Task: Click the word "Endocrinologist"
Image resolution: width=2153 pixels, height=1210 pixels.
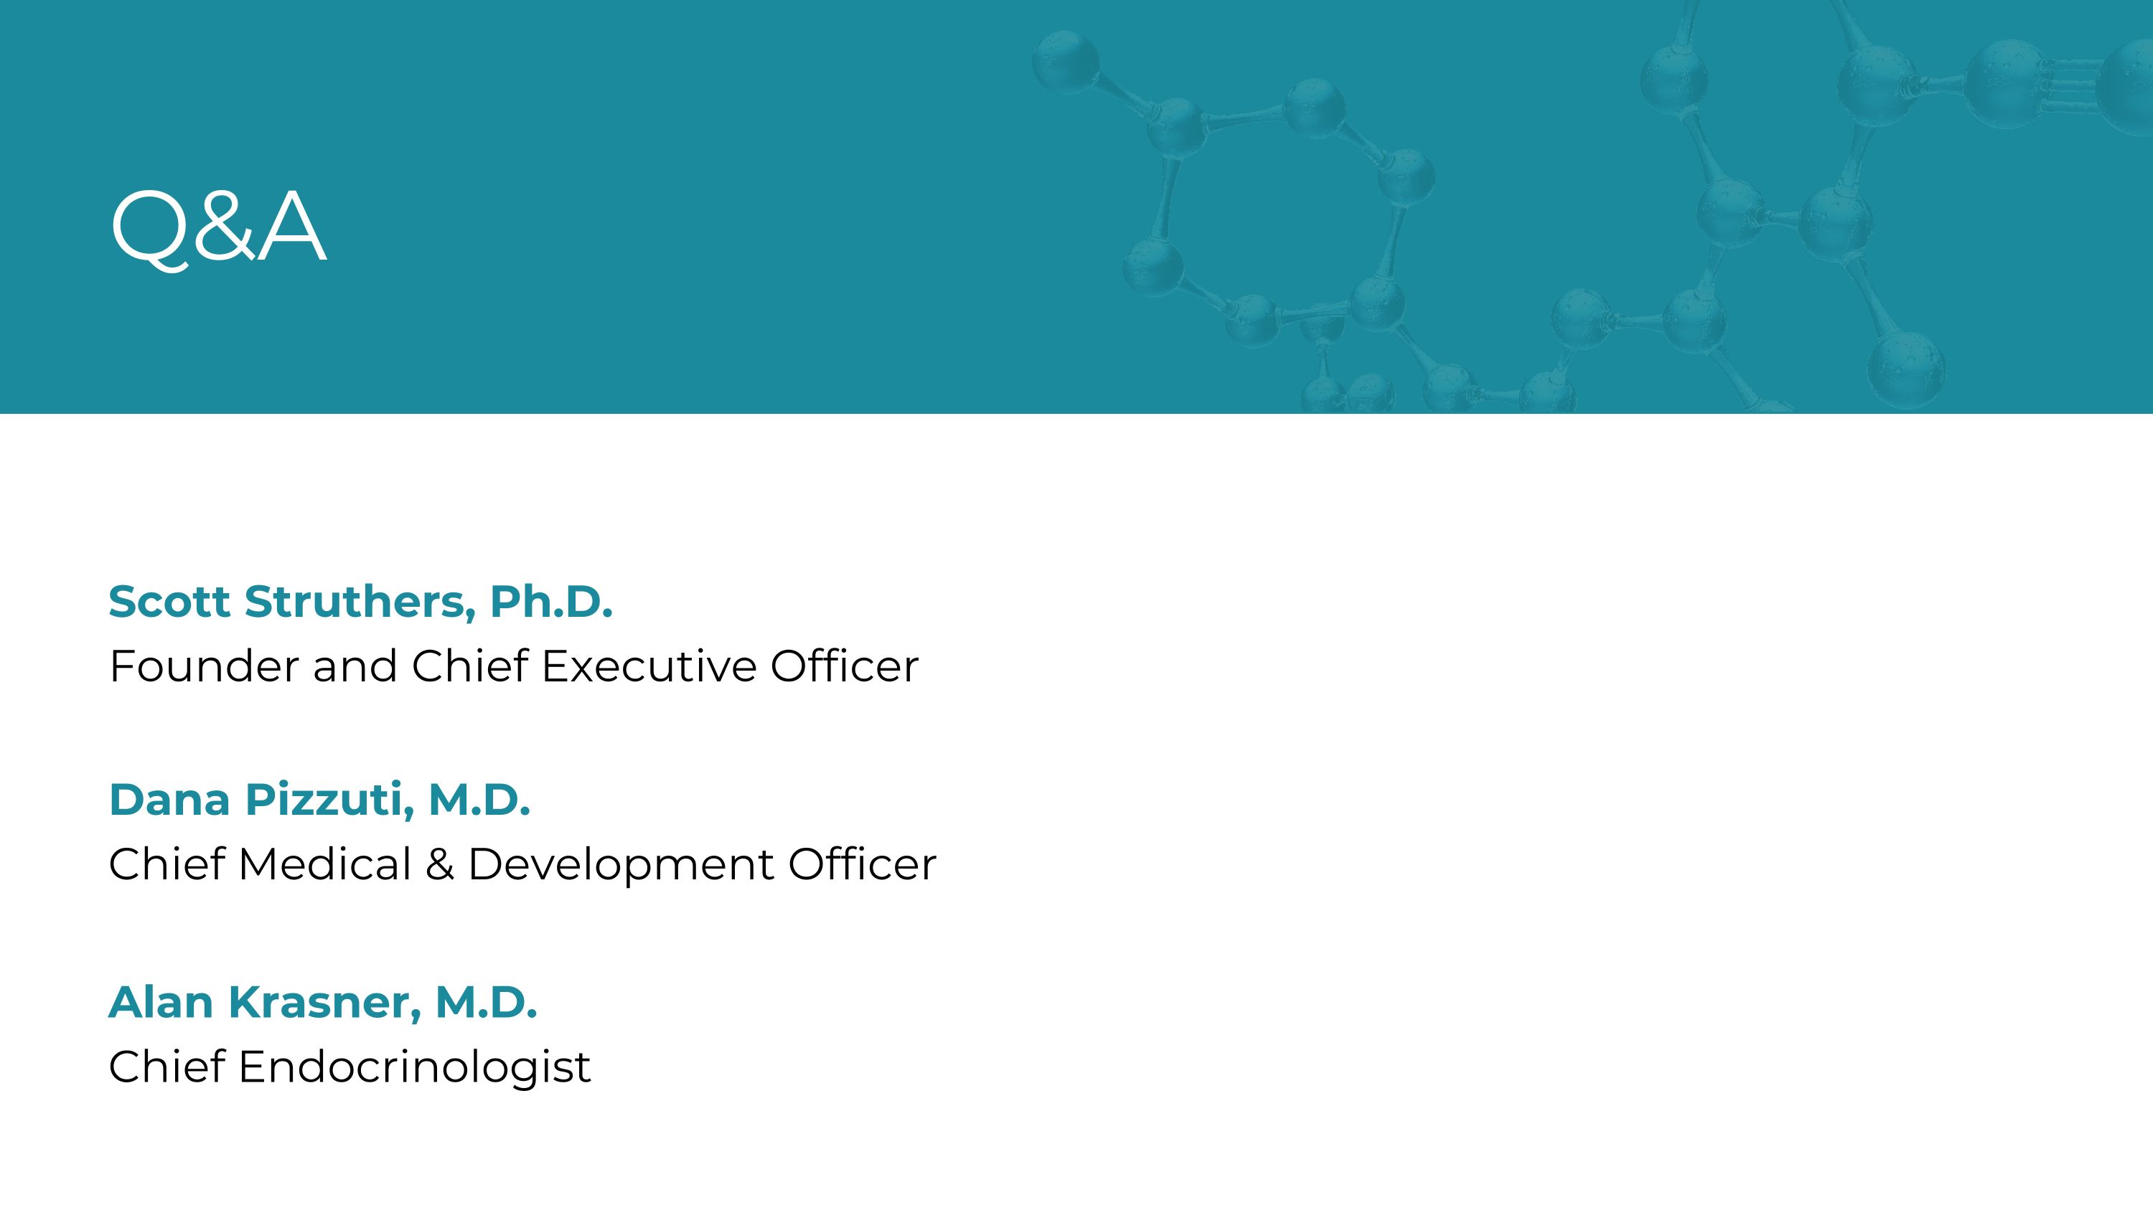Action: click(413, 1069)
